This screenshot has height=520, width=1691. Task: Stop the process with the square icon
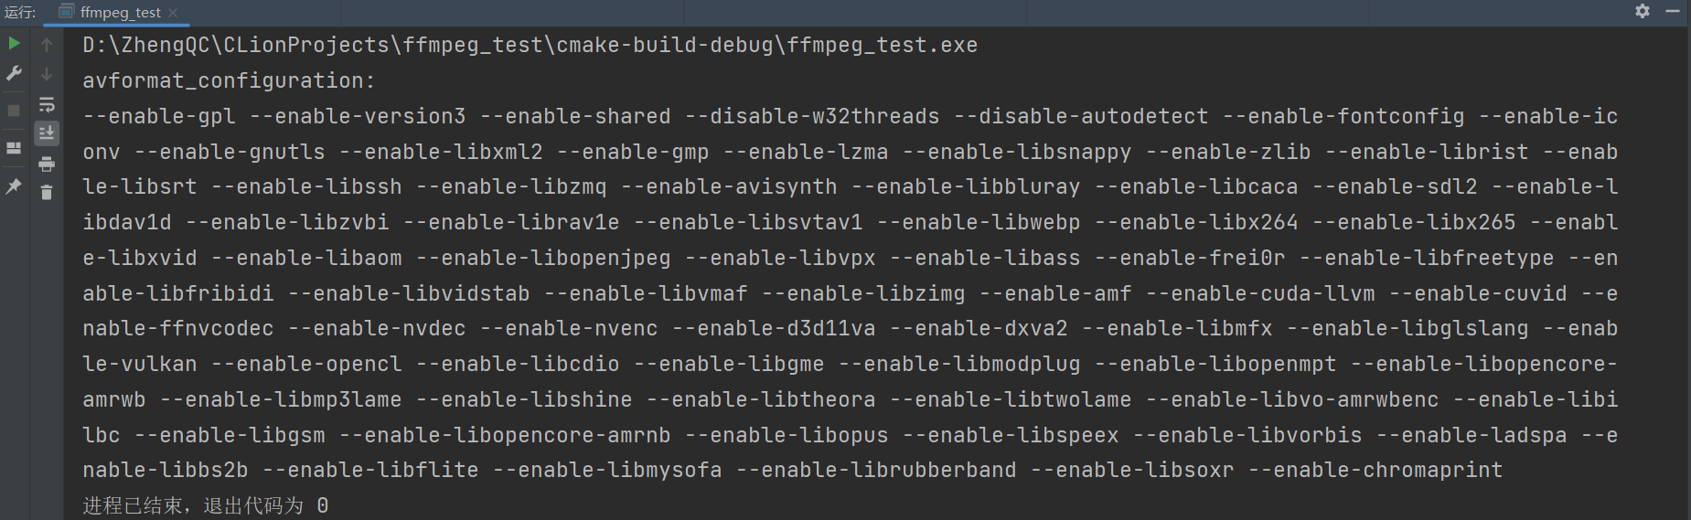coord(14,111)
